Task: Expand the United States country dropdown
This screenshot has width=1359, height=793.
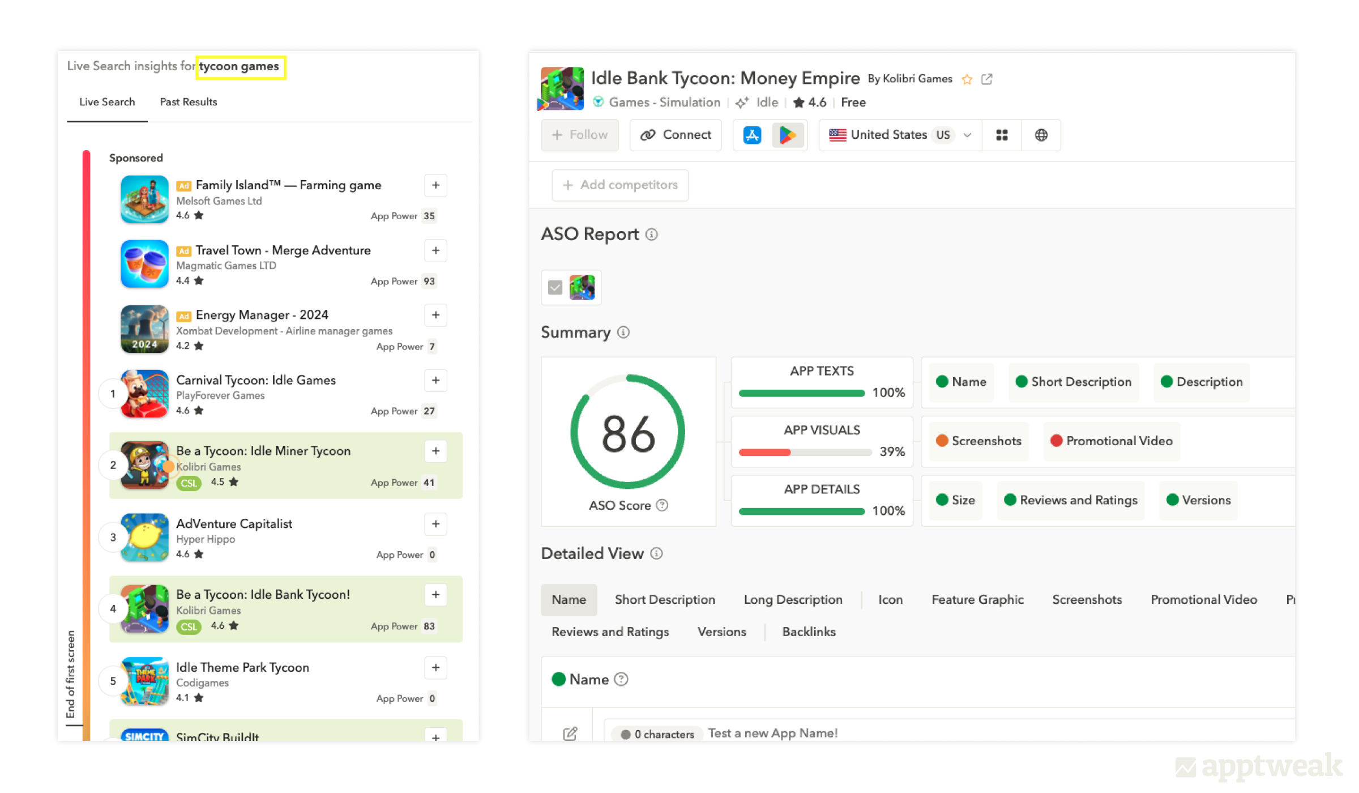Action: tap(900, 135)
